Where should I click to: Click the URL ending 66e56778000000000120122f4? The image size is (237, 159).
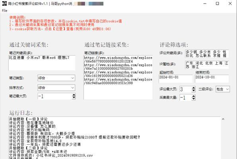118,59
